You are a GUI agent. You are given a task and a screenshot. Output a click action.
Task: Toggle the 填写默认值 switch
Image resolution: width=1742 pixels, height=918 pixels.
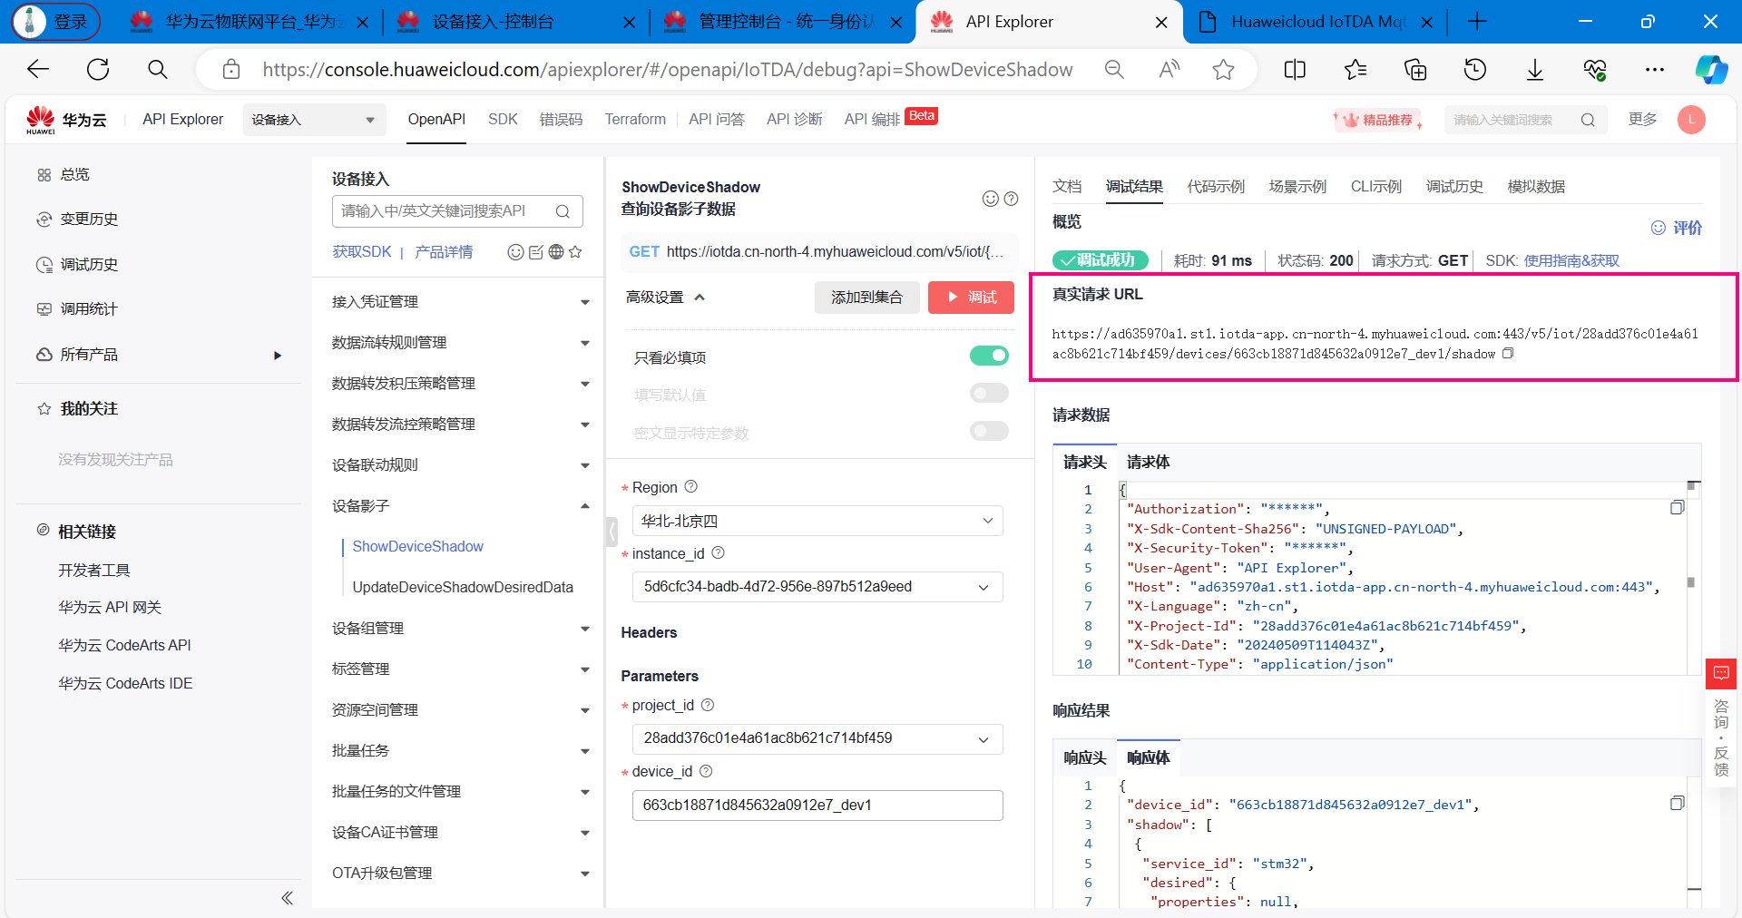[x=989, y=393]
